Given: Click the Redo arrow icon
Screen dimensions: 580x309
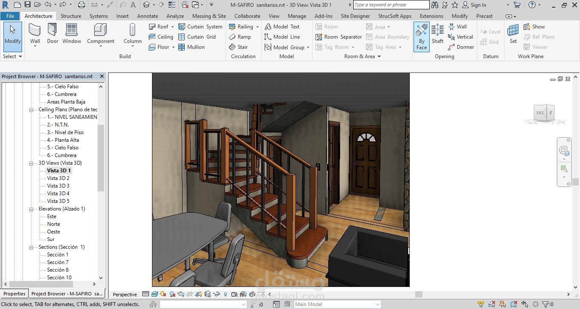Looking at the screenshot, I should tap(63, 5).
